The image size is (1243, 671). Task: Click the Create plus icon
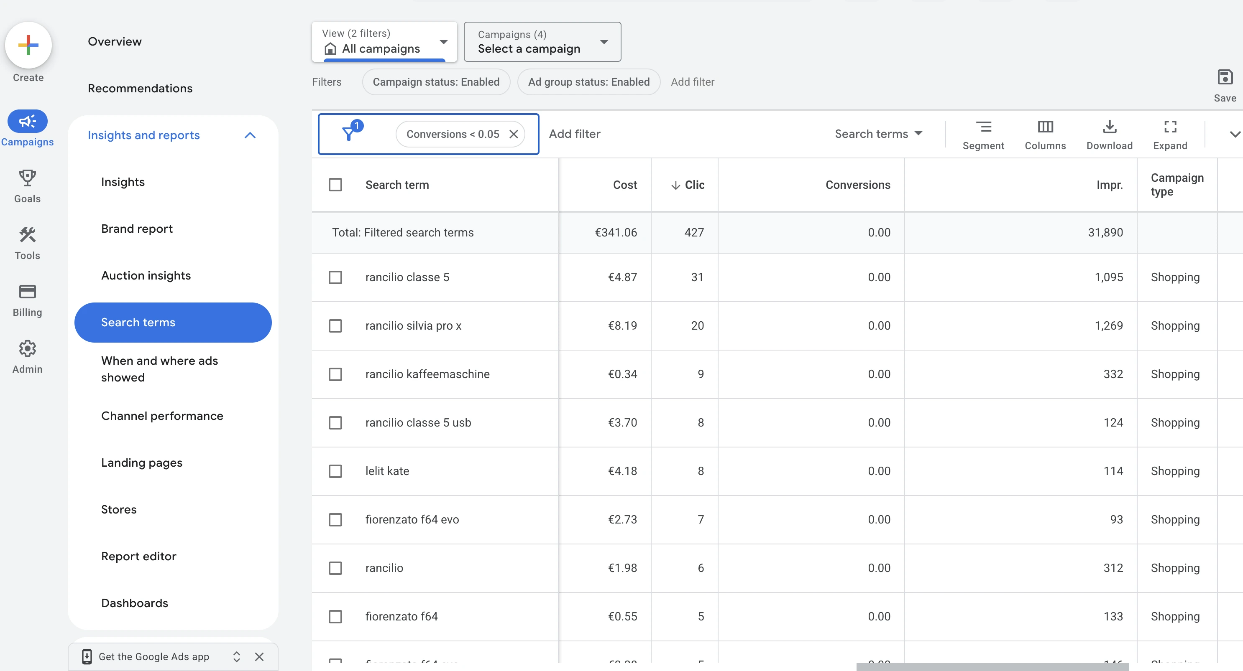pyautogui.click(x=28, y=45)
